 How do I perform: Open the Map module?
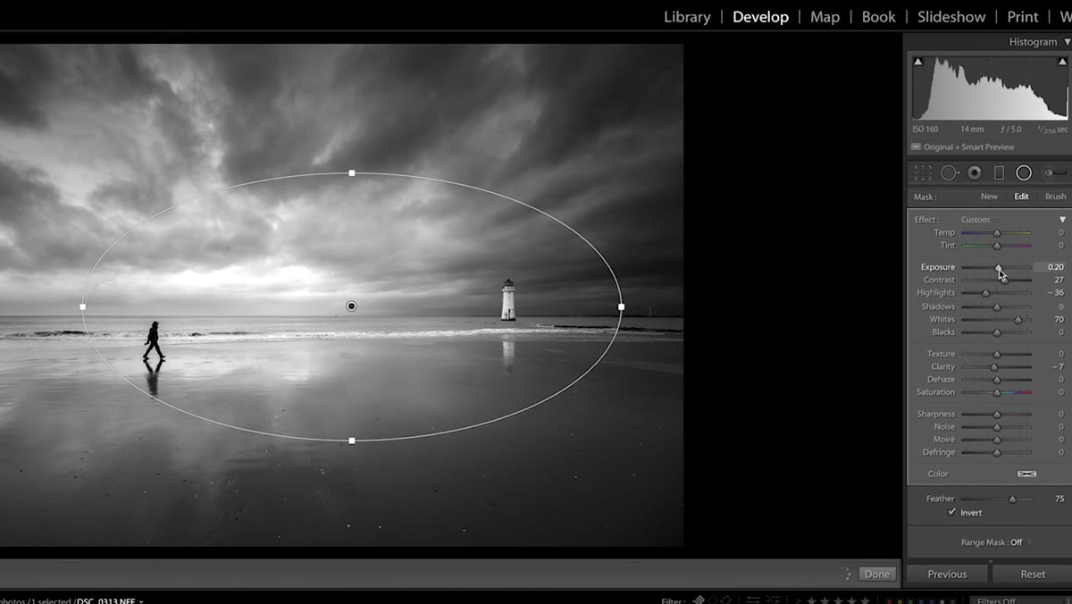click(825, 17)
